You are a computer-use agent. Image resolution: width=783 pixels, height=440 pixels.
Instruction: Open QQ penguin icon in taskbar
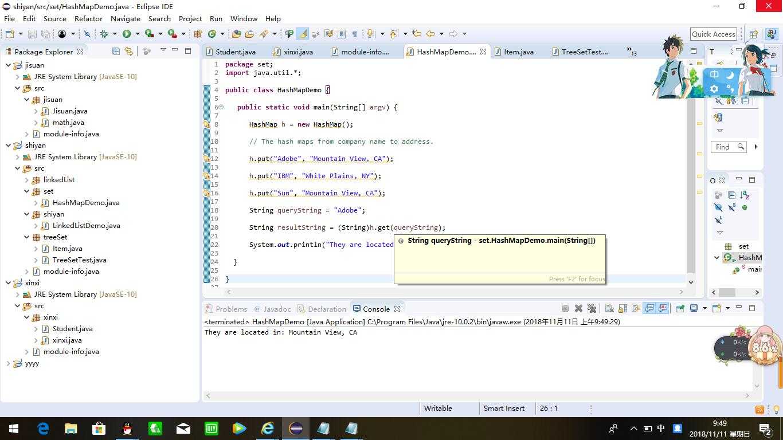(x=127, y=428)
